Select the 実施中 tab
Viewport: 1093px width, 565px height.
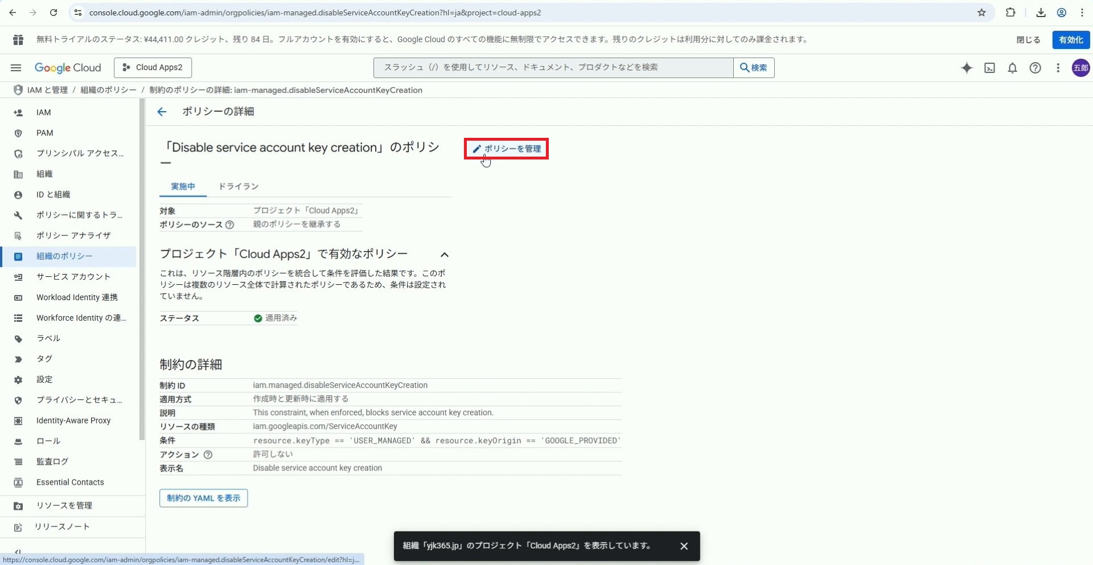[183, 187]
